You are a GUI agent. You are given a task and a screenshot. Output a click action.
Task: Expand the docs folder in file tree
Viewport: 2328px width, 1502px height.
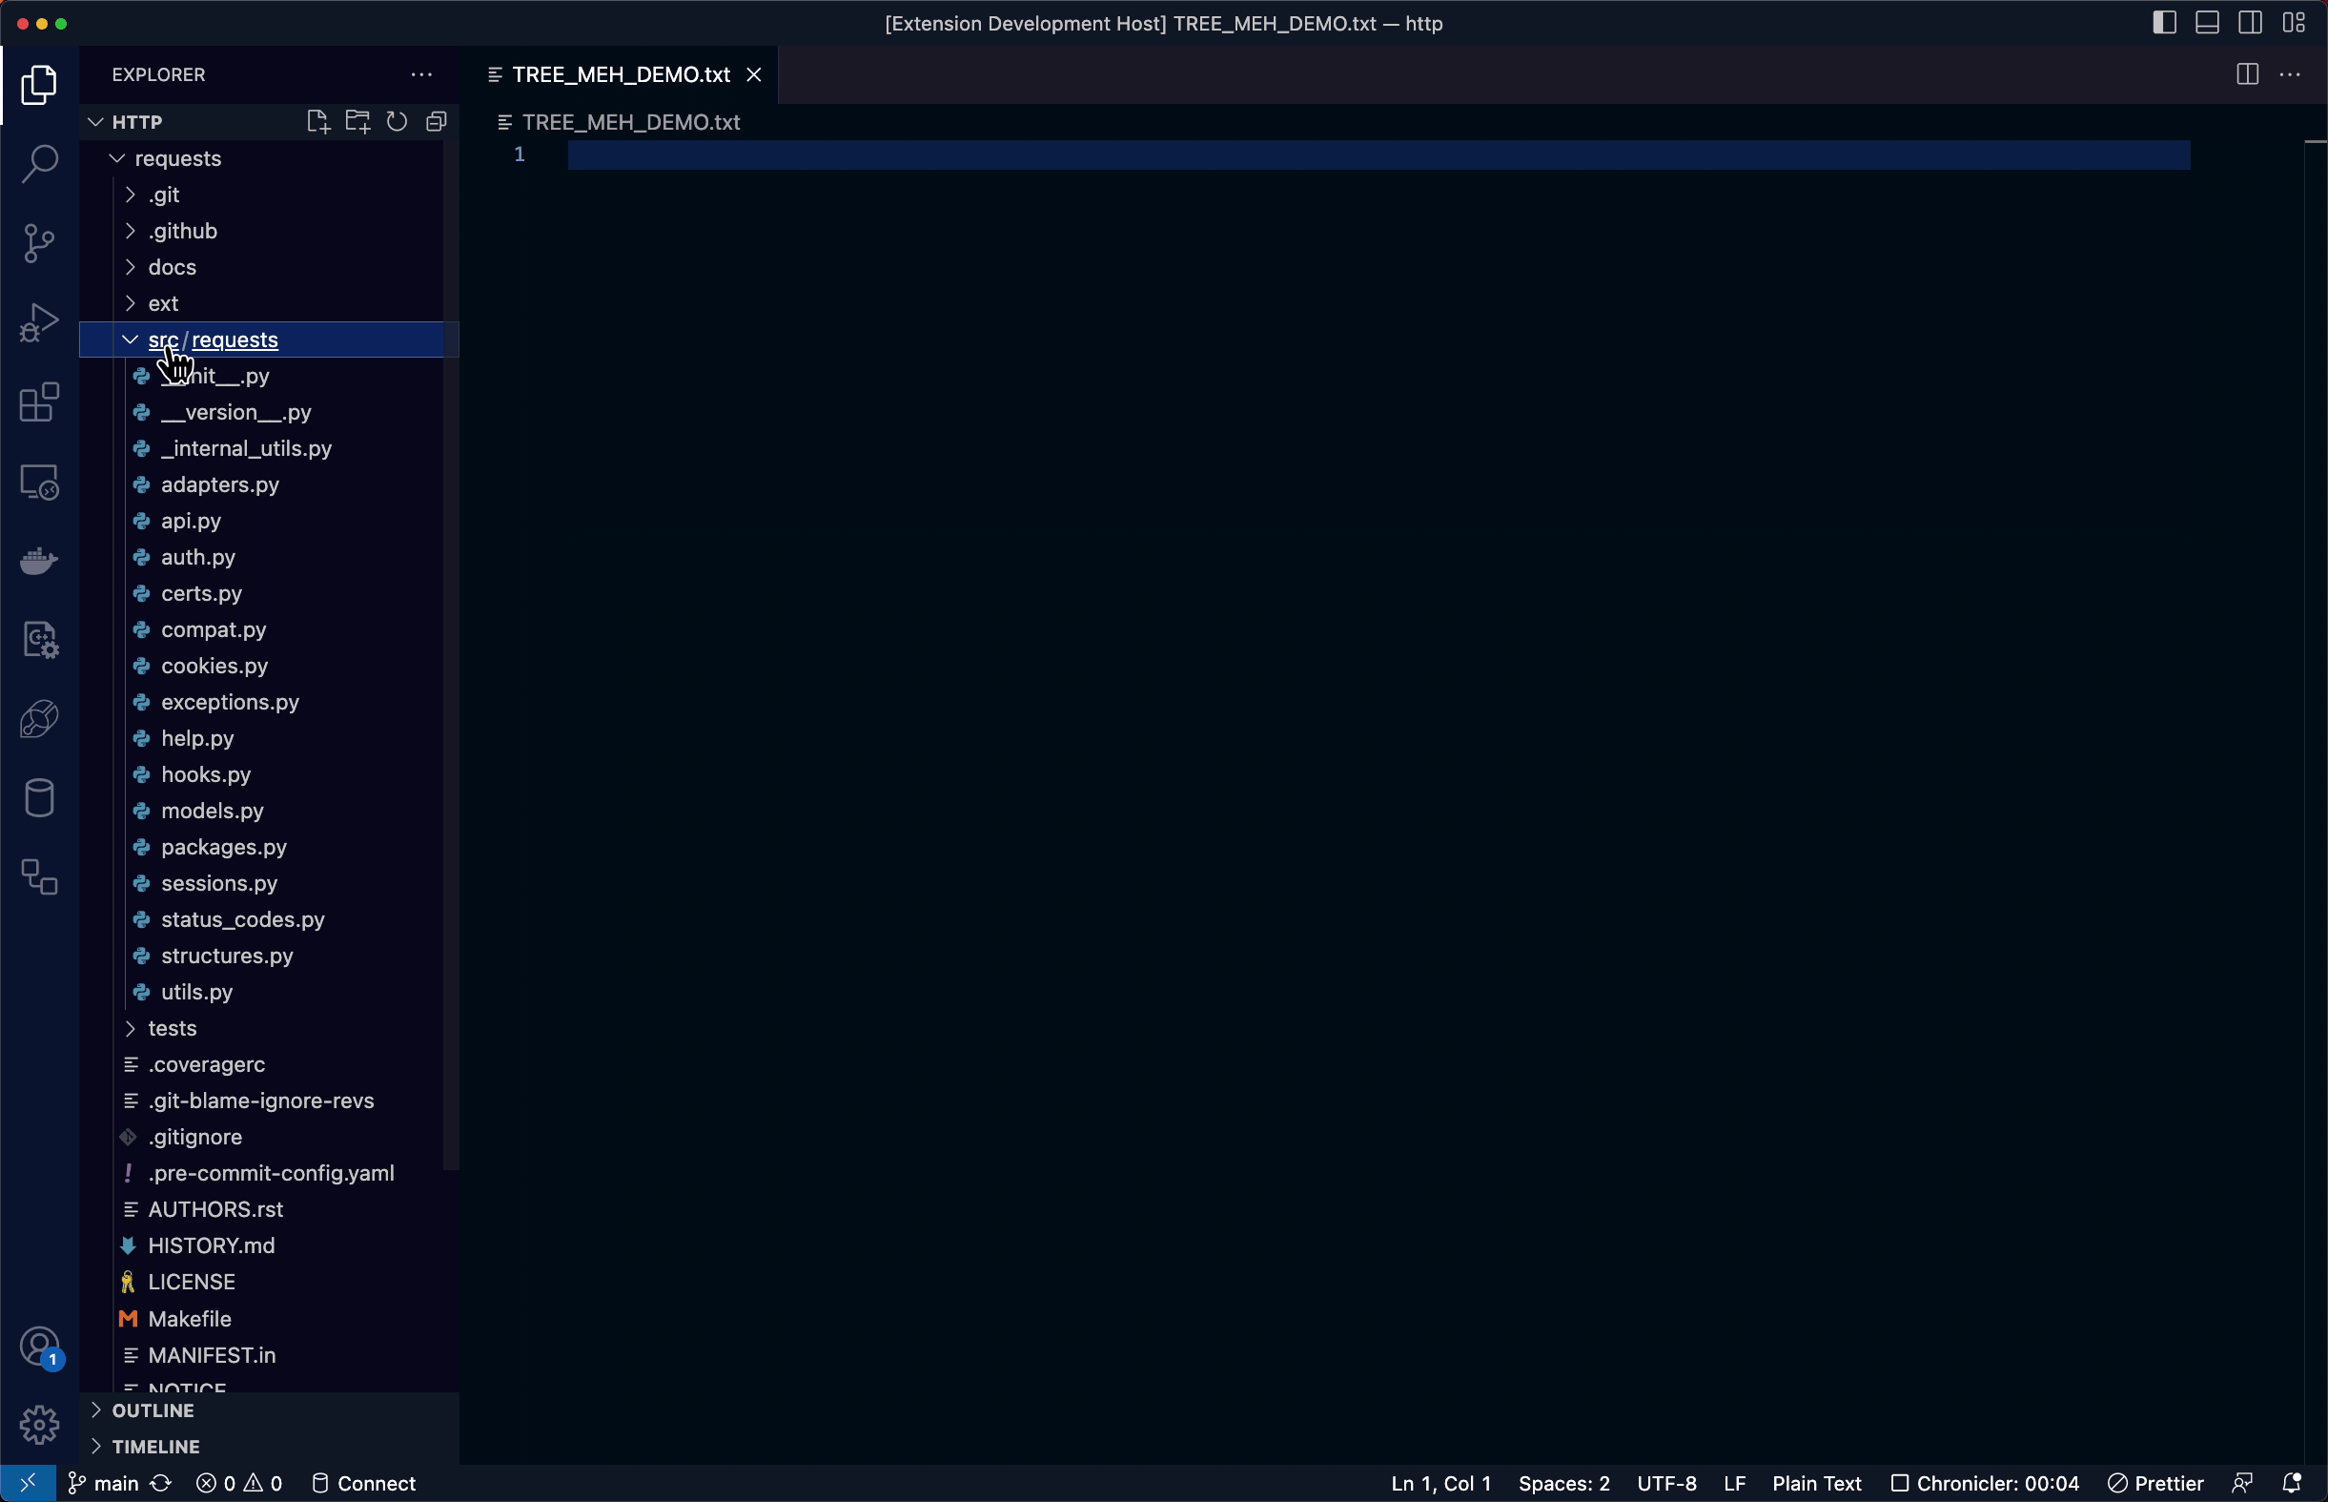(172, 266)
